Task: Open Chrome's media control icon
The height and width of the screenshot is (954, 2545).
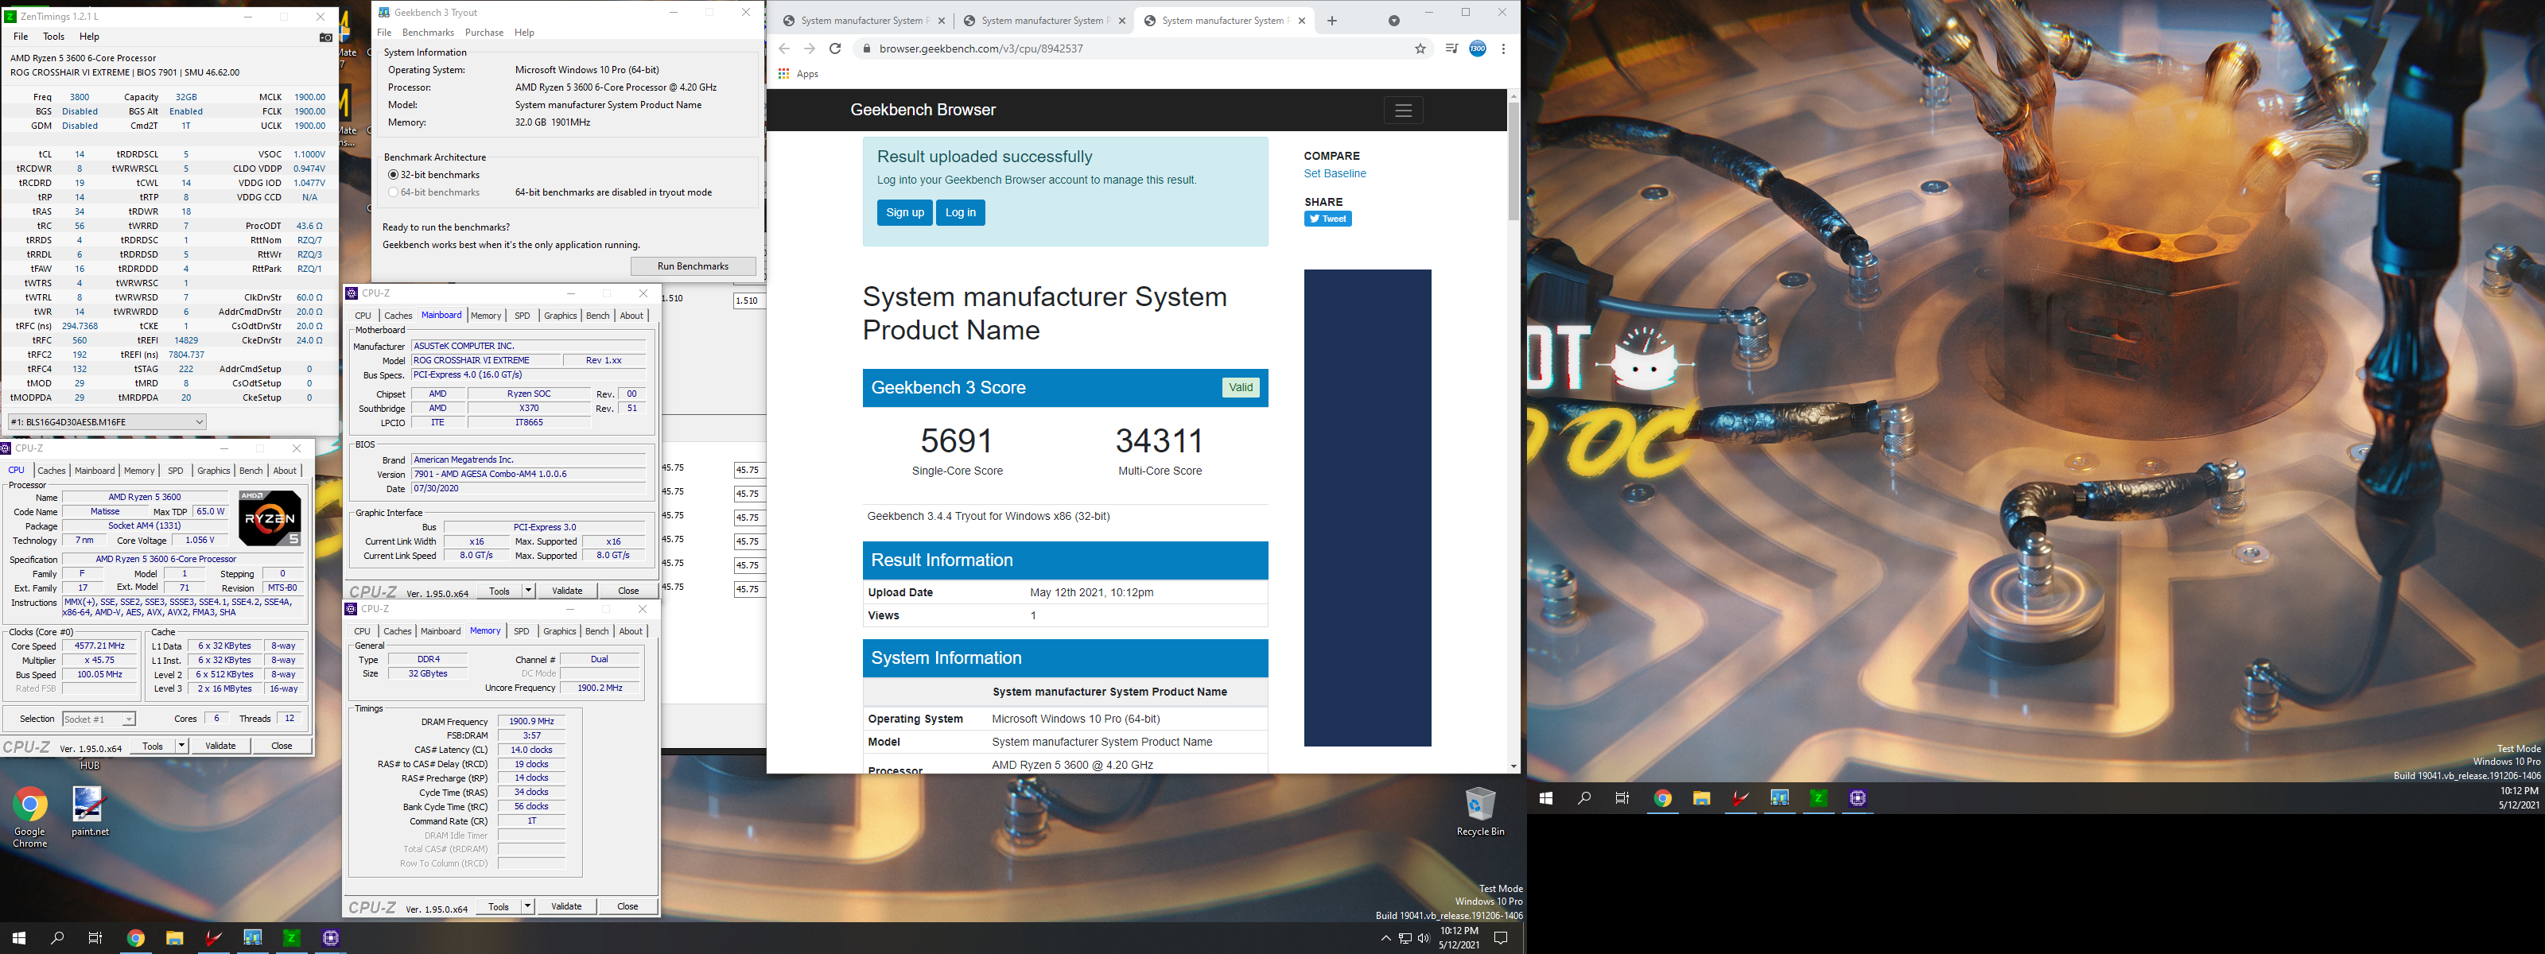Action: pyautogui.click(x=1451, y=48)
